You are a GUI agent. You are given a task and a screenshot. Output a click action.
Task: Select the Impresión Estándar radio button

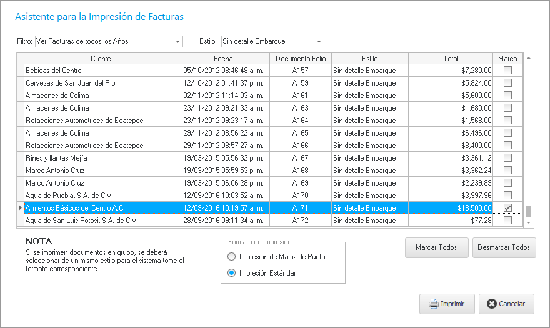click(x=232, y=273)
